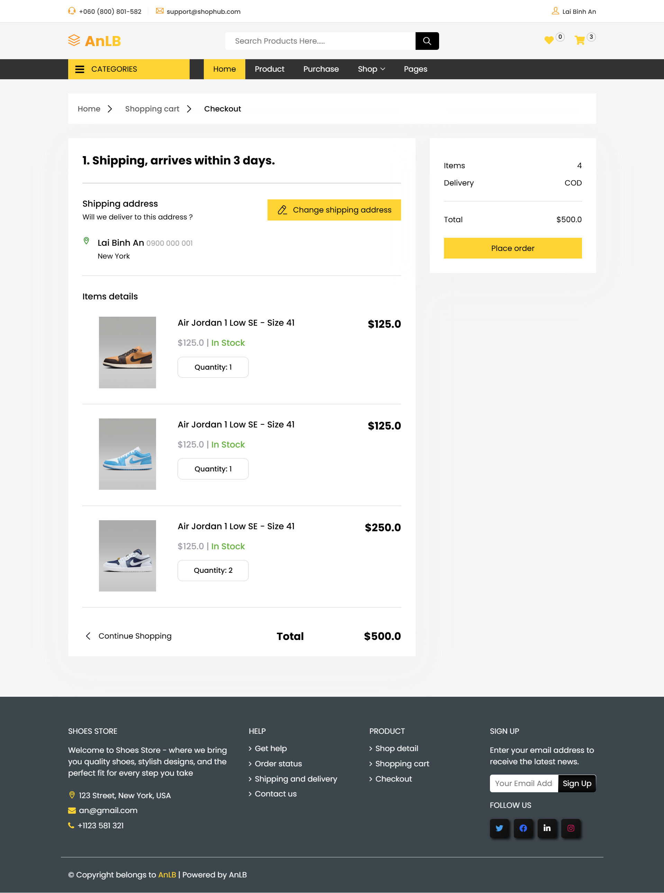Open the Instagram social icon
This screenshot has width=664, height=893.
coord(571,828)
